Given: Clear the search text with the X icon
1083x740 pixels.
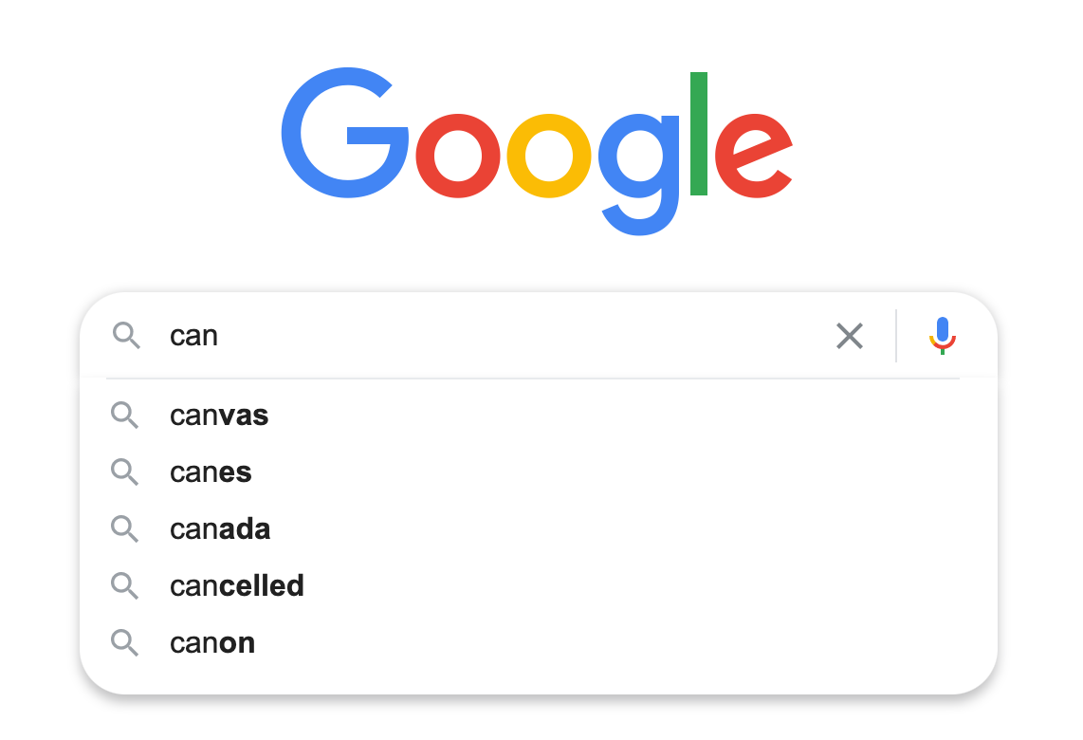Looking at the screenshot, I should (x=850, y=336).
